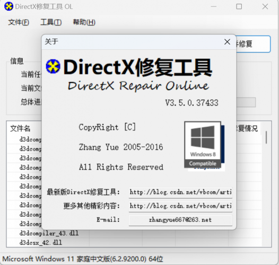Click the 文件名 column header
The image size is (279, 265).
pos(20,128)
